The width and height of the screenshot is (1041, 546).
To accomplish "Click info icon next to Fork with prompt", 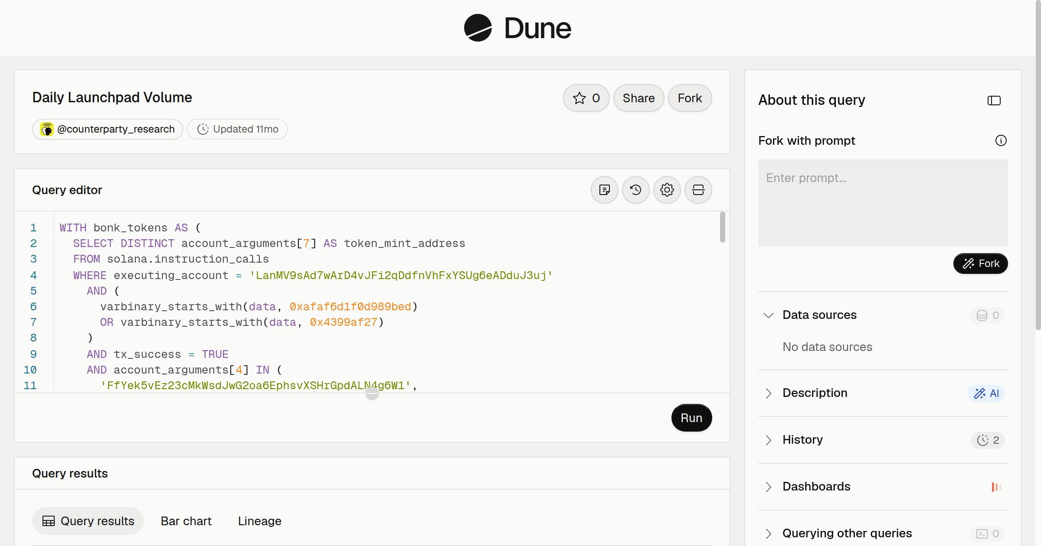I will tap(1001, 140).
